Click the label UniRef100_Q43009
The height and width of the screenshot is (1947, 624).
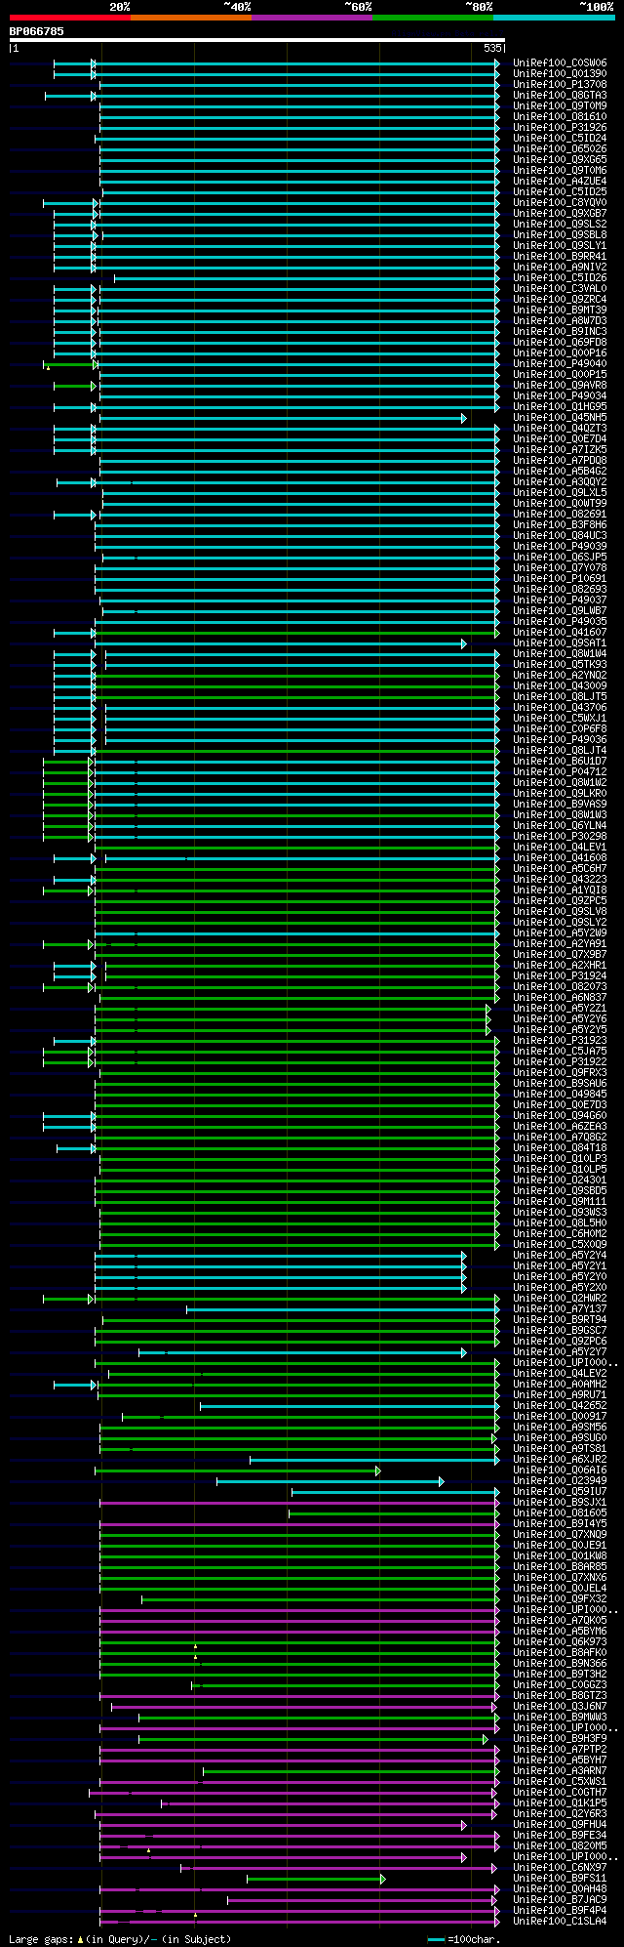(x=560, y=686)
